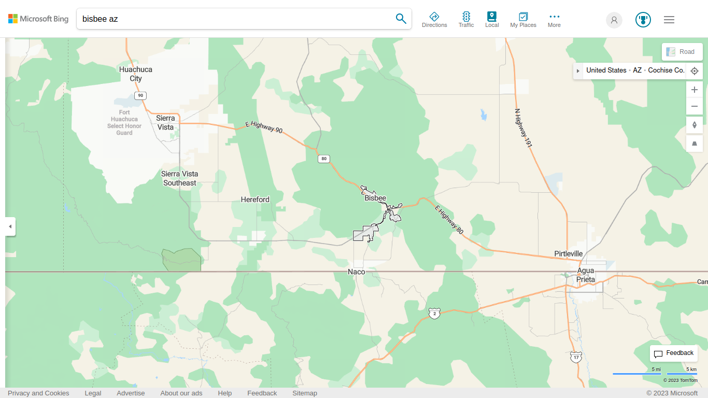708x398 pixels.
Task: Expand the left side panel arrow
Action: [10, 226]
